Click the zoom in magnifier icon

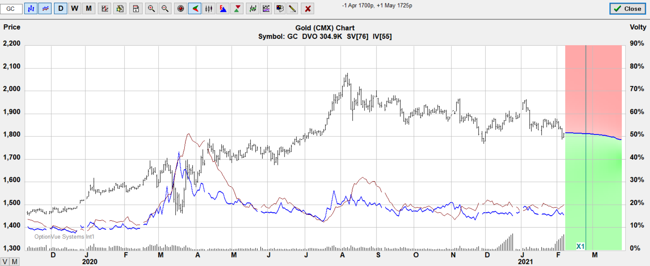(151, 9)
